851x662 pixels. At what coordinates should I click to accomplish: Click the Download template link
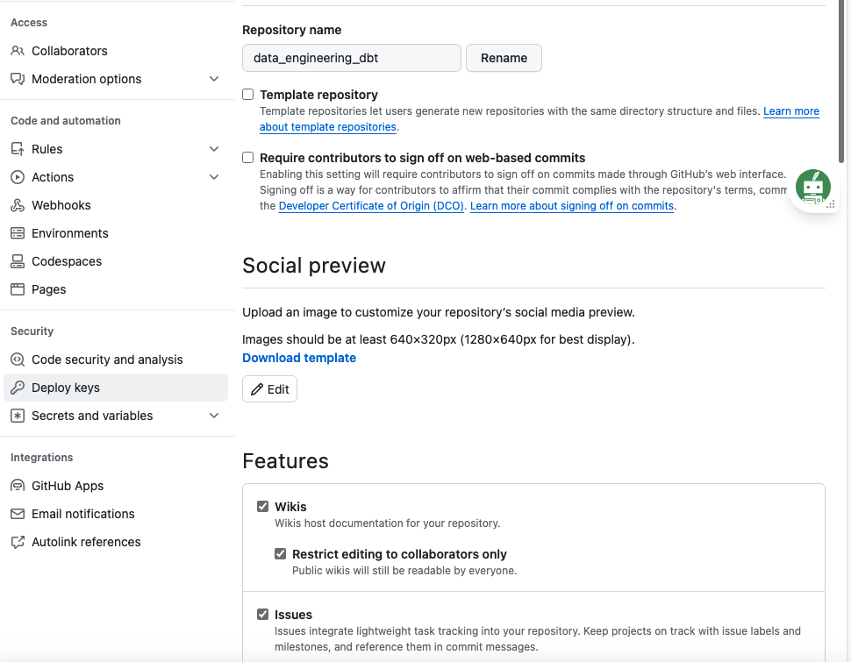pos(299,358)
